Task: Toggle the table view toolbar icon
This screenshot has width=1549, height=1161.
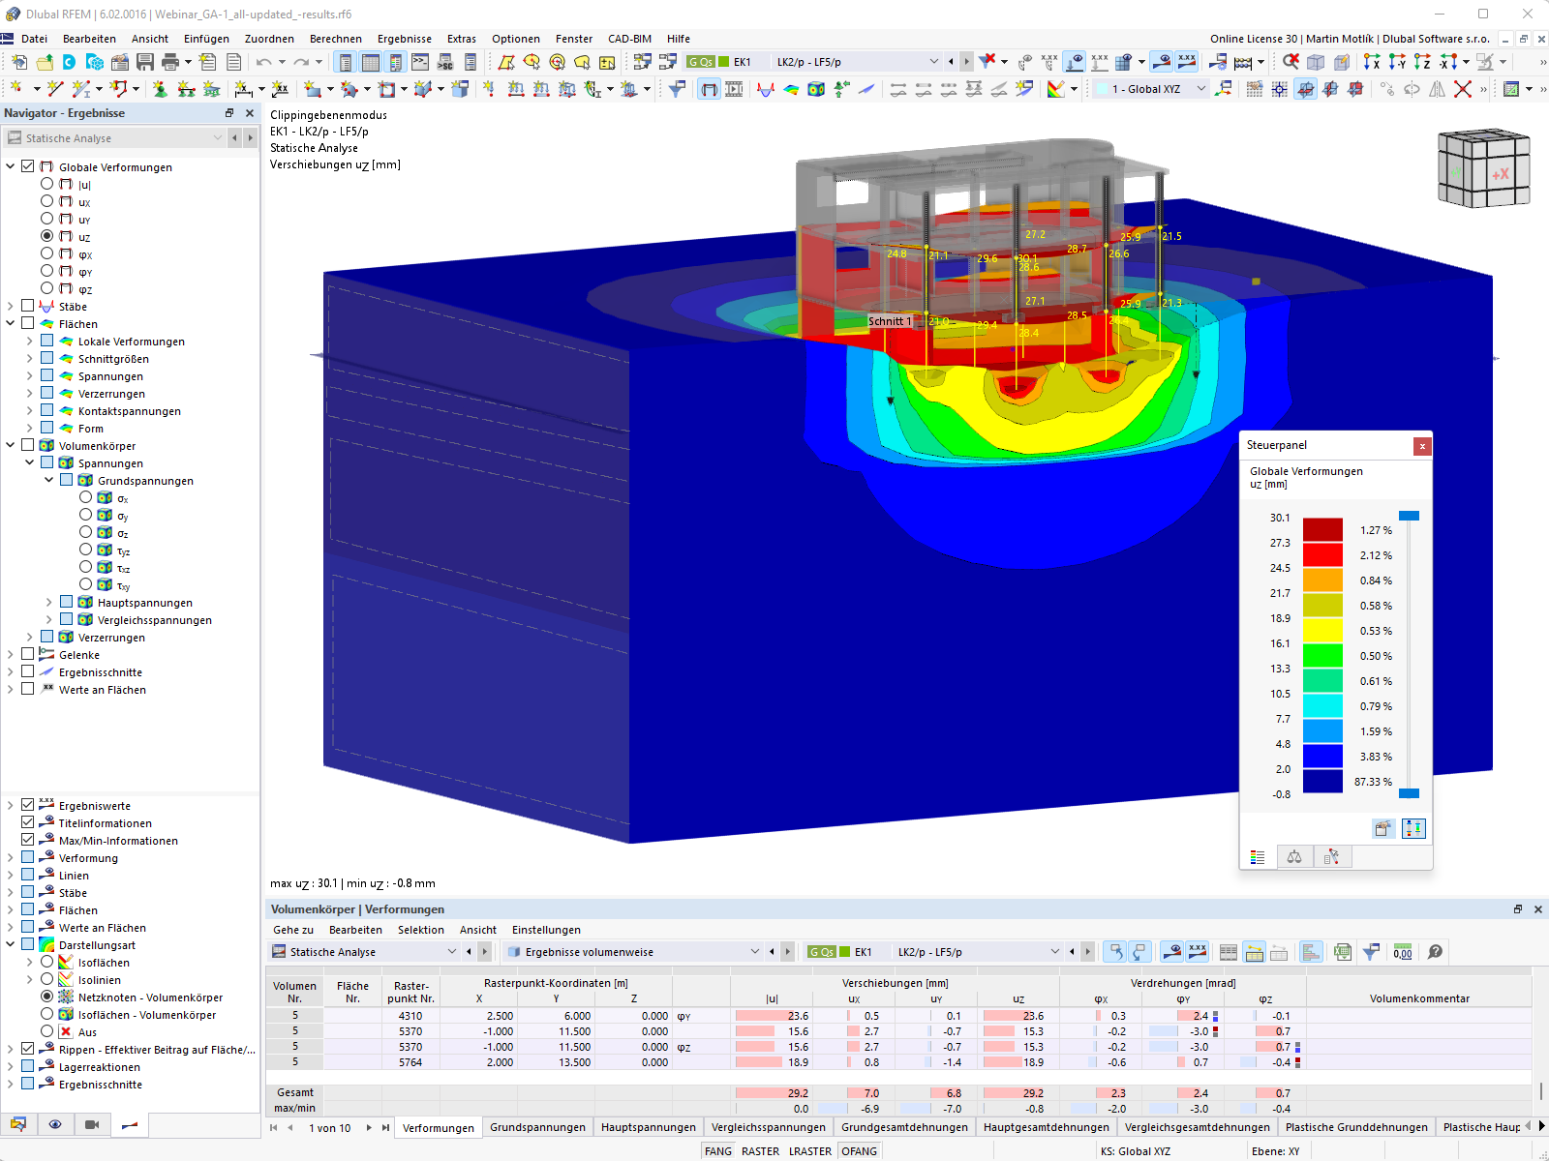Action: (371, 62)
